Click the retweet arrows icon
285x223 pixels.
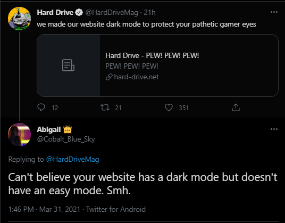tap(105, 108)
